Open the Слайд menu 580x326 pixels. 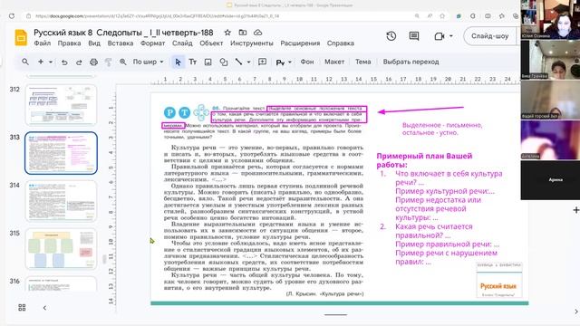pyautogui.click(x=182, y=43)
